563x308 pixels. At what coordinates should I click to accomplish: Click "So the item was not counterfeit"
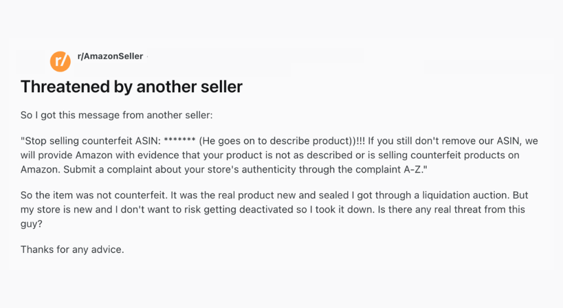click(88, 196)
